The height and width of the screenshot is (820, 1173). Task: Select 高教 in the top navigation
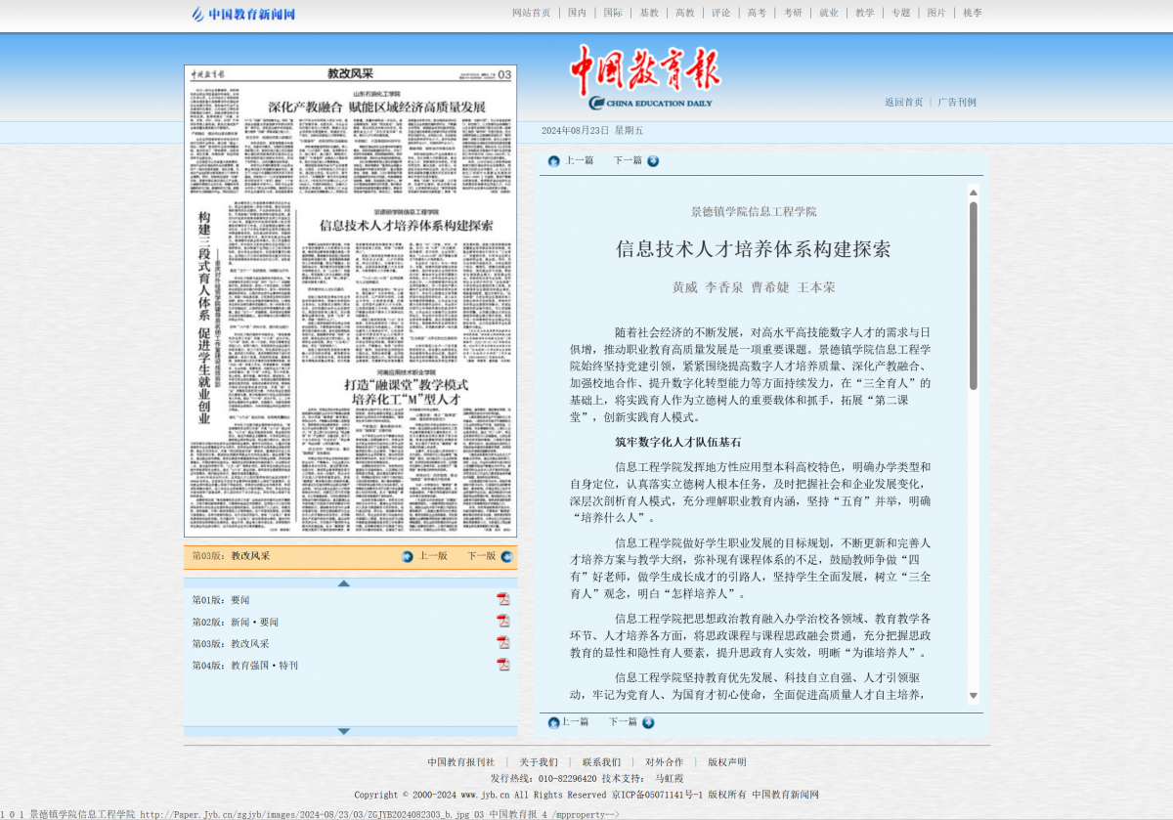(x=685, y=13)
